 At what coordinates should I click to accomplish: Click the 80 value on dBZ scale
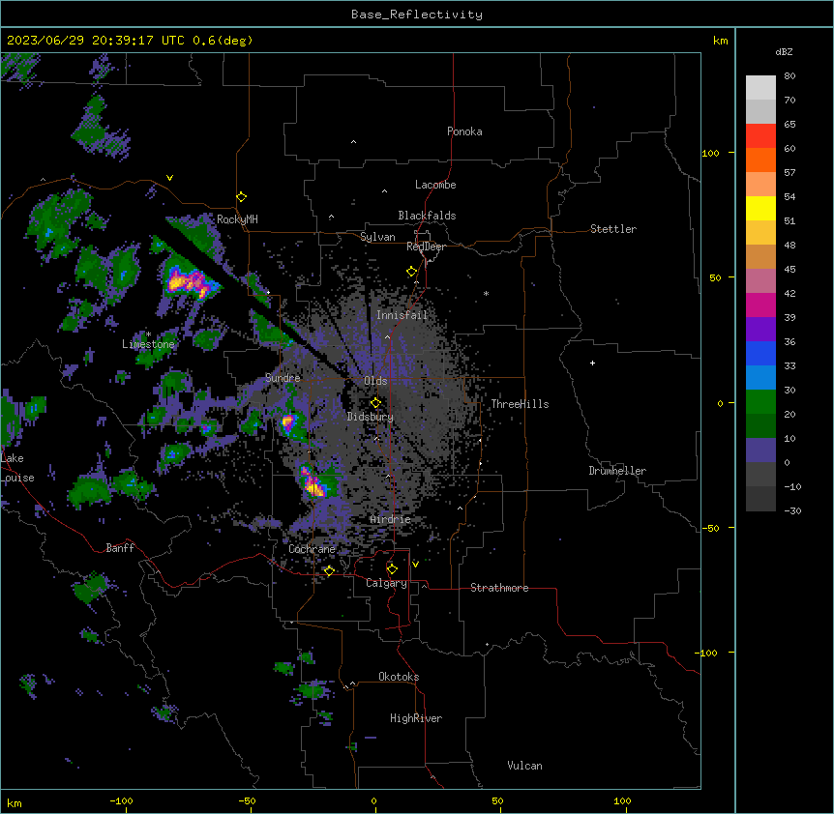click(789, 76)
